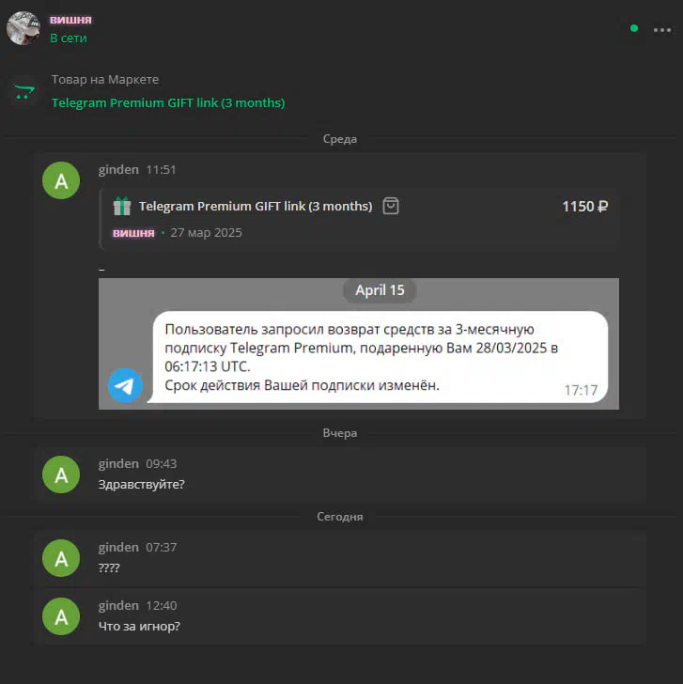This screenshot has width=683, height=684.
Task: Click the April 15 badge in screenshot
Action: coord(380,290)
